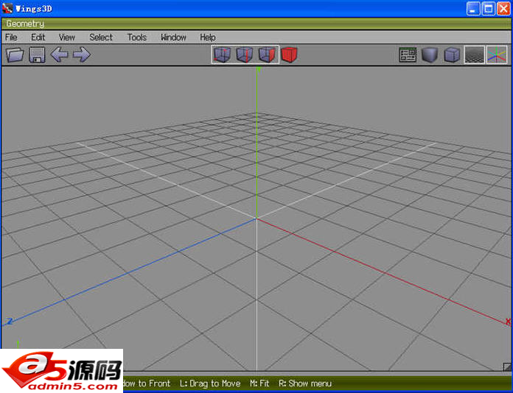Click the 'L: Drag to Move' status text

(x=210, y=383)
